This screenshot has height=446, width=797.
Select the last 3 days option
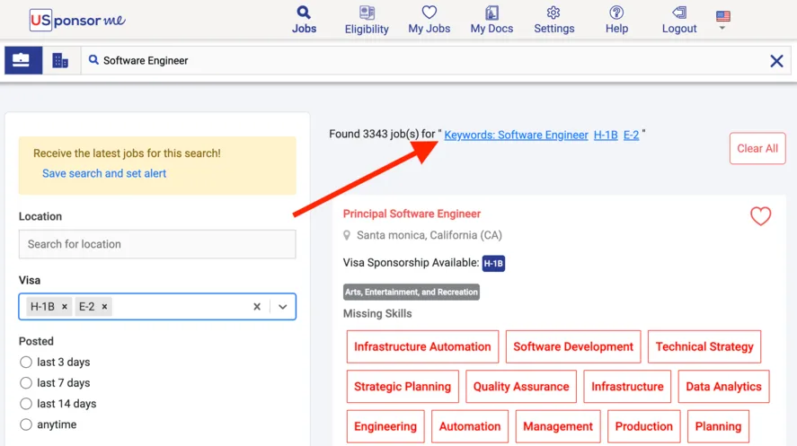click(26, 363)
